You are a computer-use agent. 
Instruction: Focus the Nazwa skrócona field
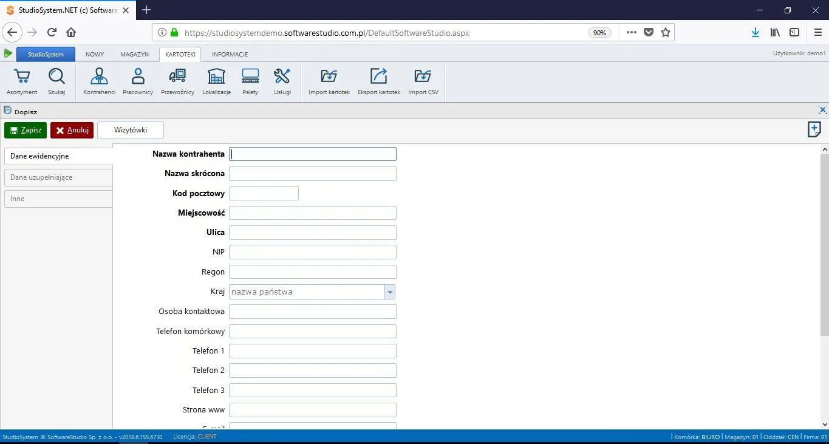(313, 174)
